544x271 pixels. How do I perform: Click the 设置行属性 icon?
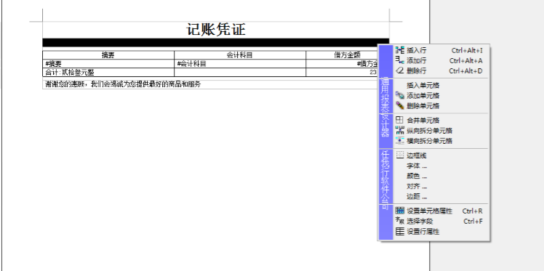[400, 232]
